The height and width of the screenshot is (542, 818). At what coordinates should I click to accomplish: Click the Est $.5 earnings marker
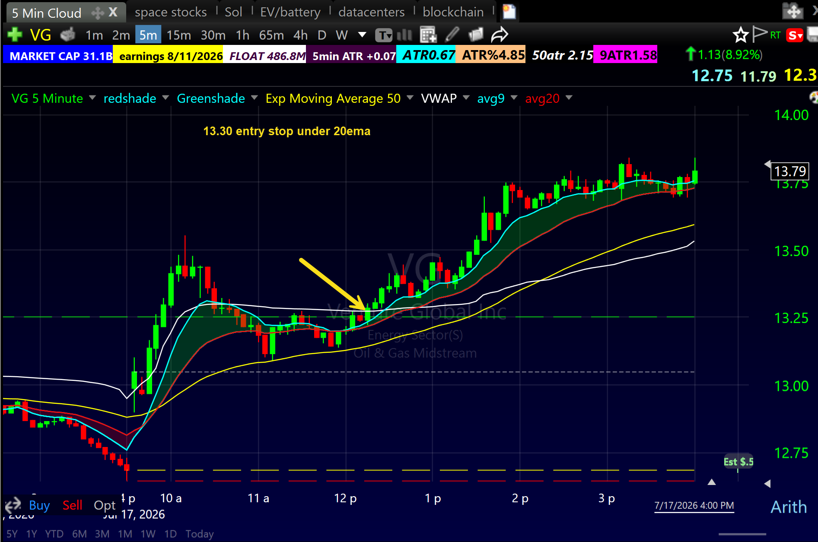738,462
